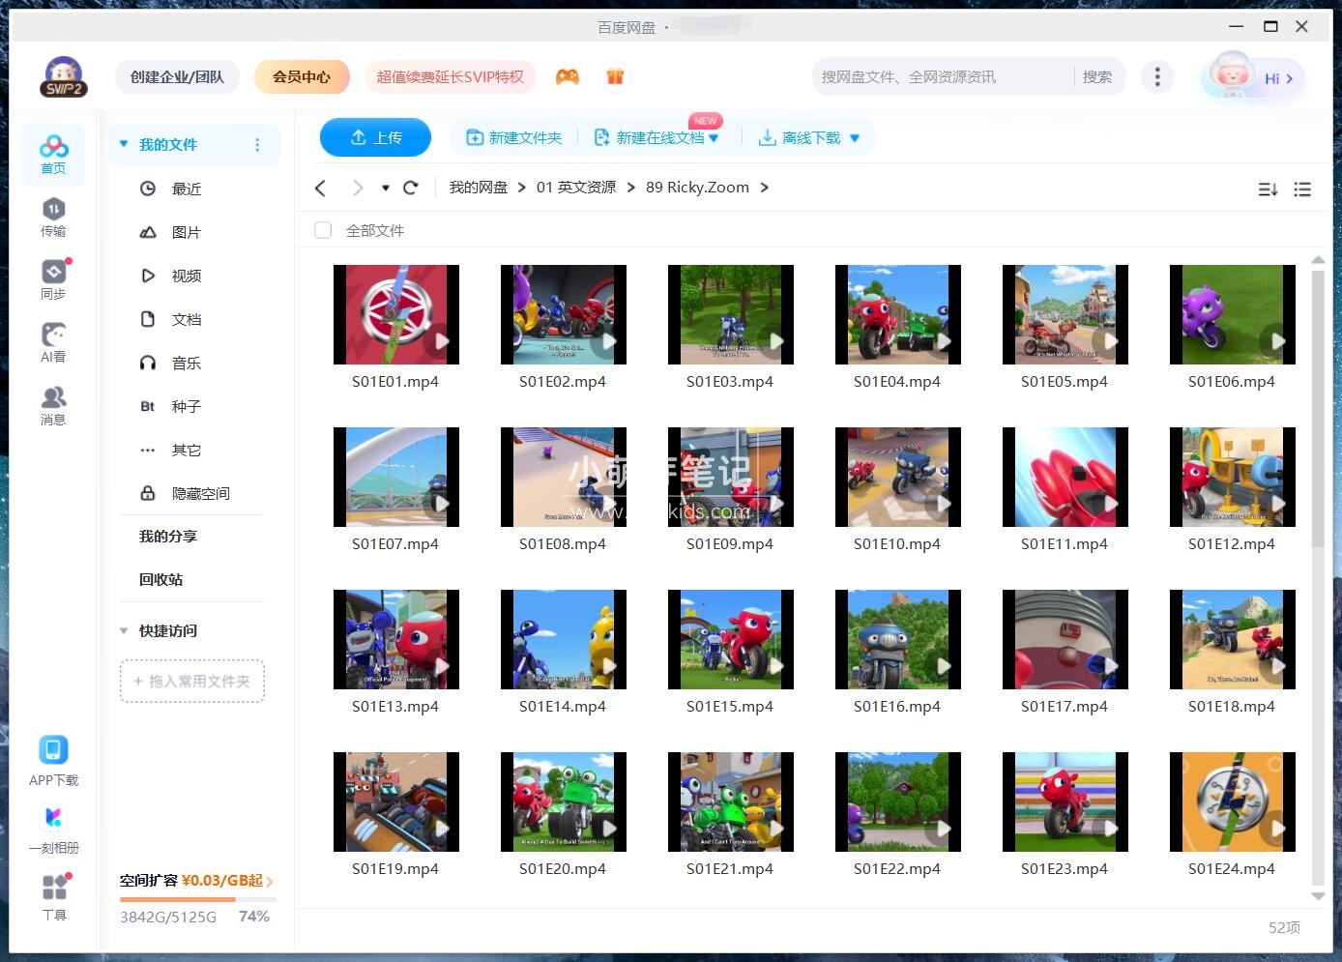Open 消息 messages from the sidebar

[53, 404]
